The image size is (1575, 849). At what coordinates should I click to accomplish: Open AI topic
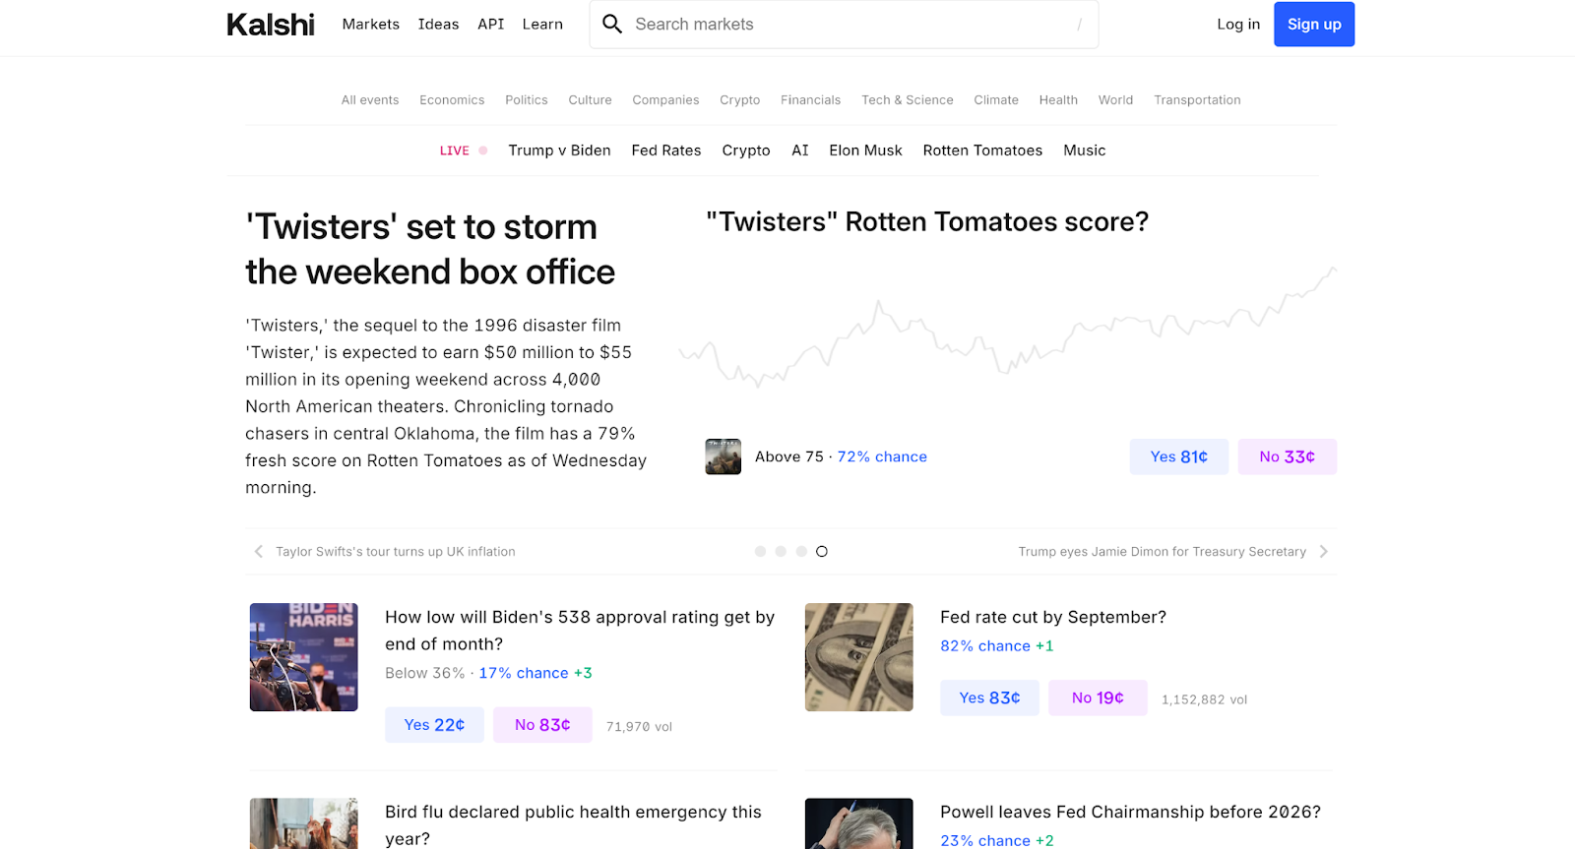pyautogui.click(x=800, y=151)
